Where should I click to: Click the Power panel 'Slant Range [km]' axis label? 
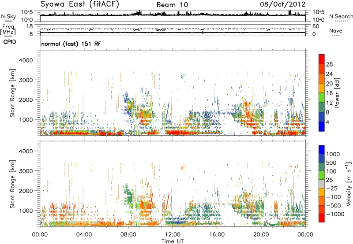12,93
